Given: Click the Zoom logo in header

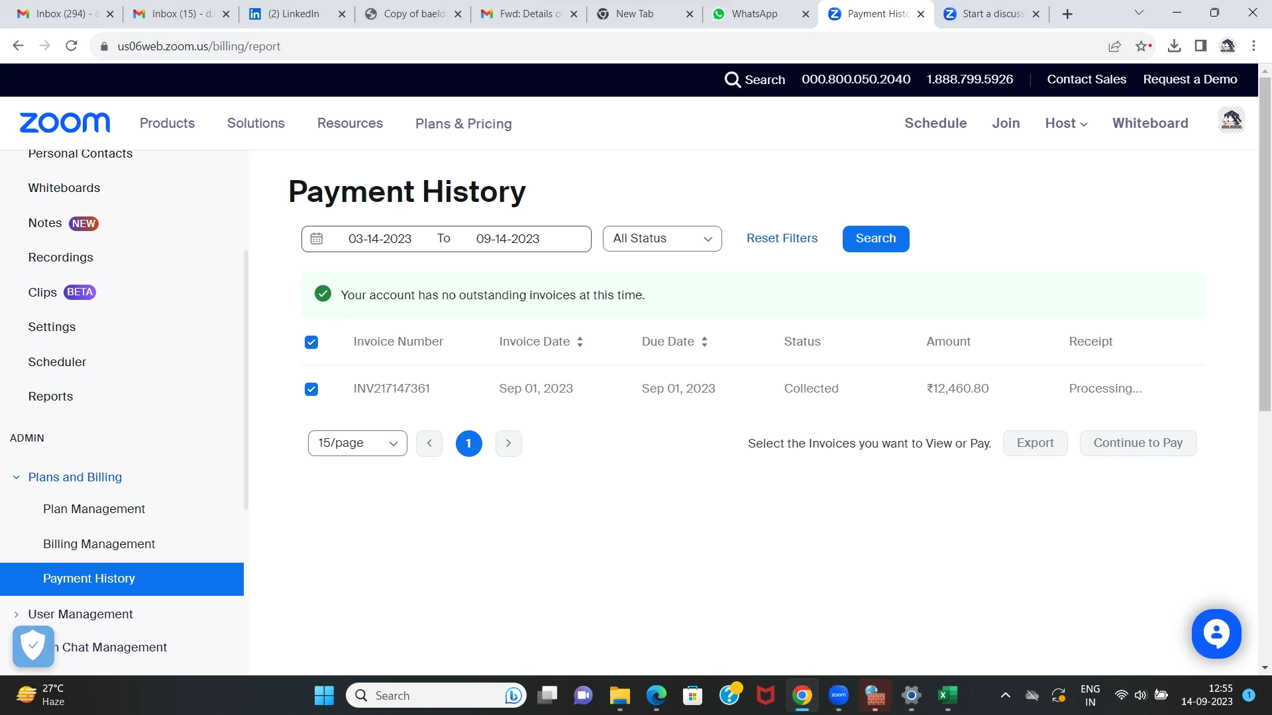Looking at the screenshot, I should [x=65, y=123].
